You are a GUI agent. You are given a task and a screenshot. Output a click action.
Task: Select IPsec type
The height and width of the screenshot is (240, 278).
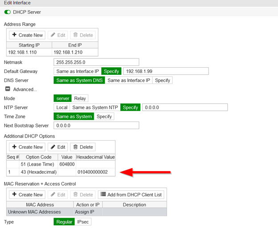click(x=82, y=222)
